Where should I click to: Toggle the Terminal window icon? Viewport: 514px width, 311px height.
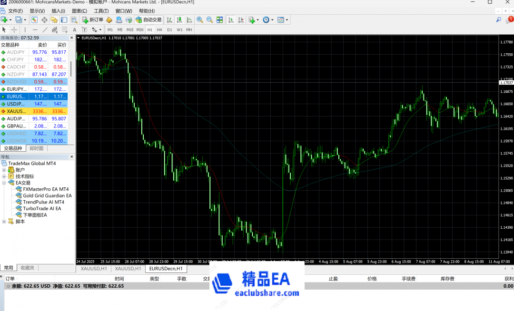point(64,19)
